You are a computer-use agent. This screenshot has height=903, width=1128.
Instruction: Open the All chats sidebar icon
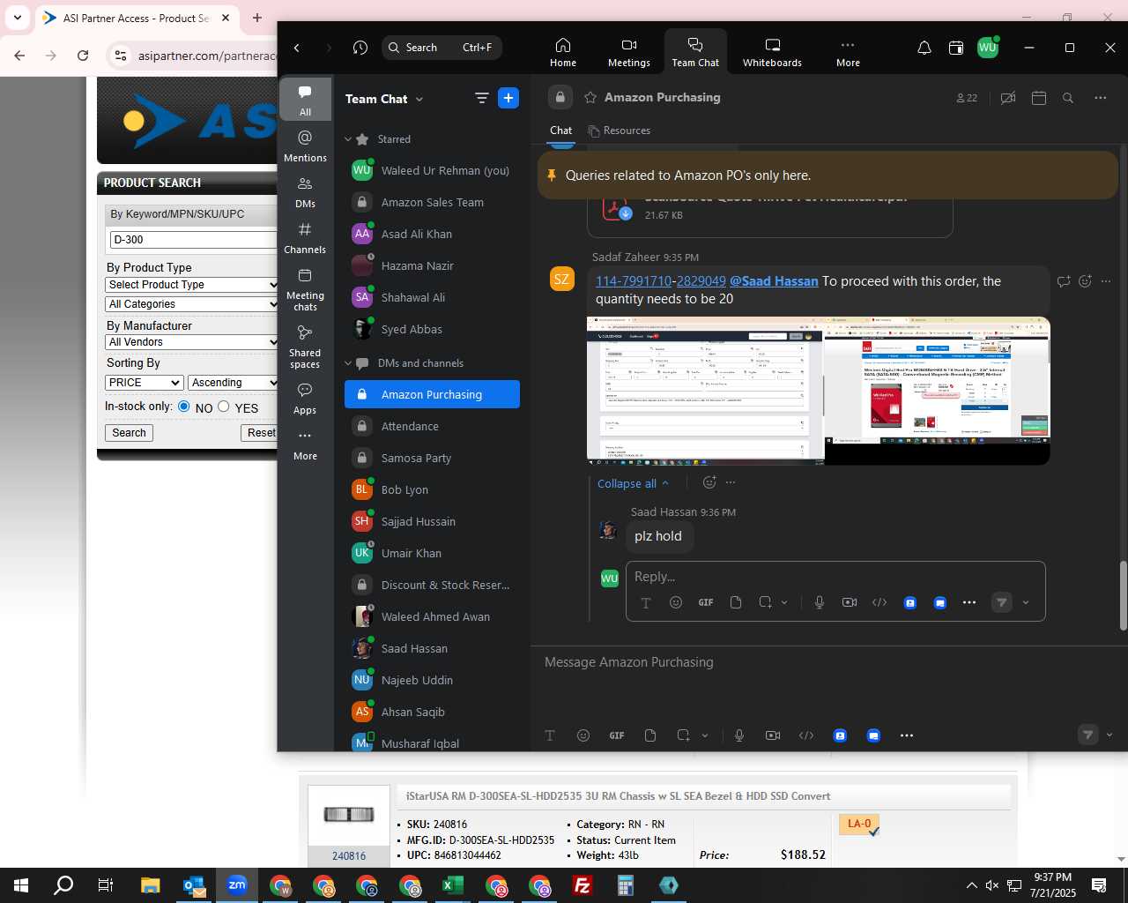pyautogui.click(x=305, y=100)
